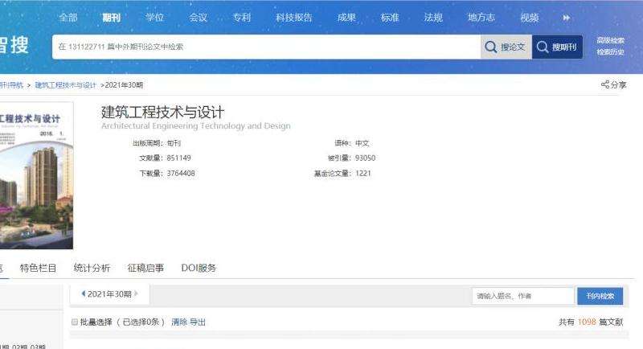Switch to the 会议 category

click(x=198, y=18)
